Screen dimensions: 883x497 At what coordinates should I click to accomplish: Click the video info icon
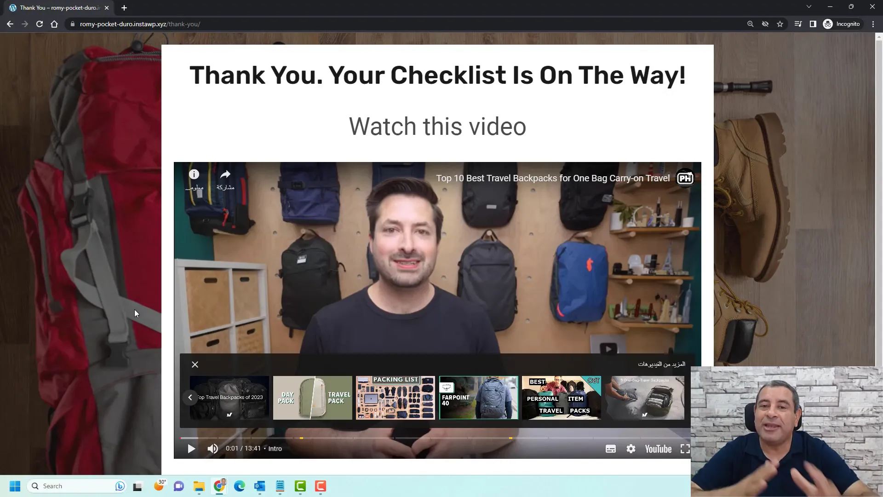click(194, 174)
